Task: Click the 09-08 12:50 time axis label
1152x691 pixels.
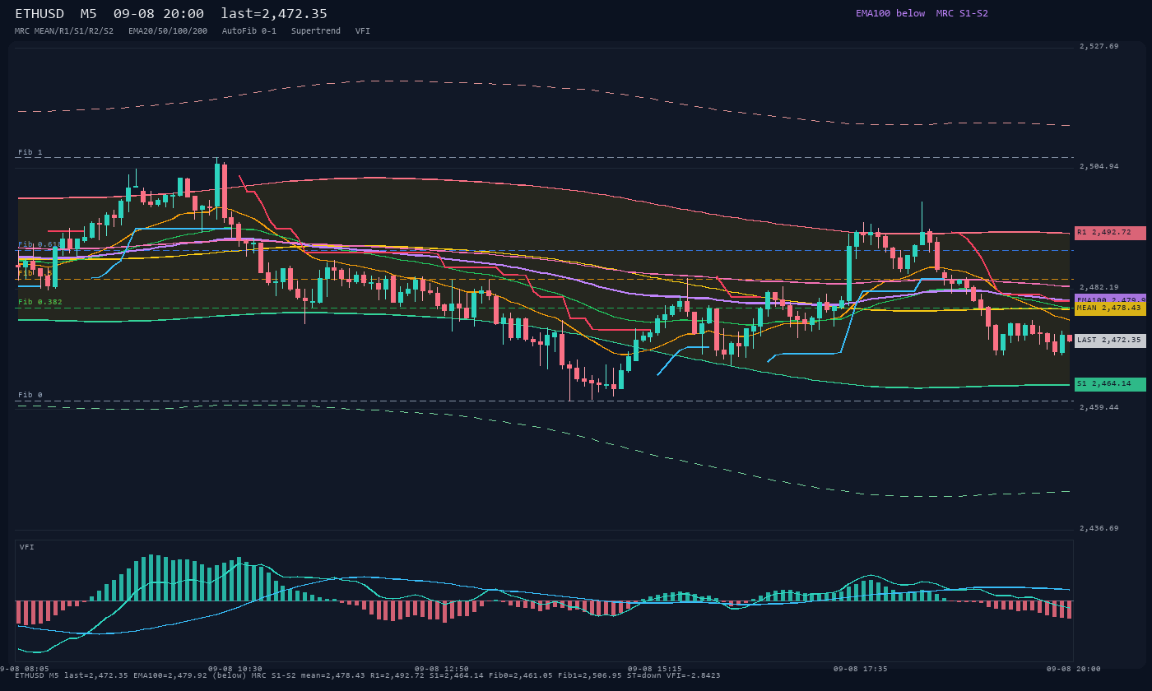Action: tap(442, 669)
